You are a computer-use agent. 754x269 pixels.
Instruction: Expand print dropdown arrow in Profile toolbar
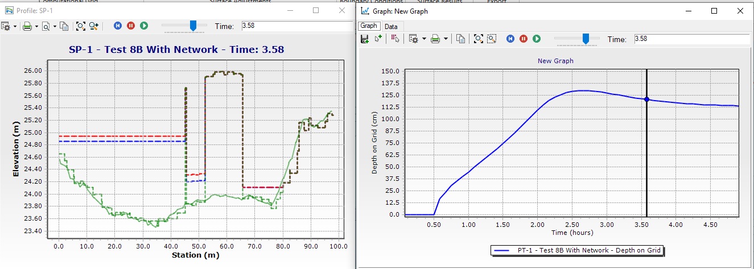pos(36,26)
